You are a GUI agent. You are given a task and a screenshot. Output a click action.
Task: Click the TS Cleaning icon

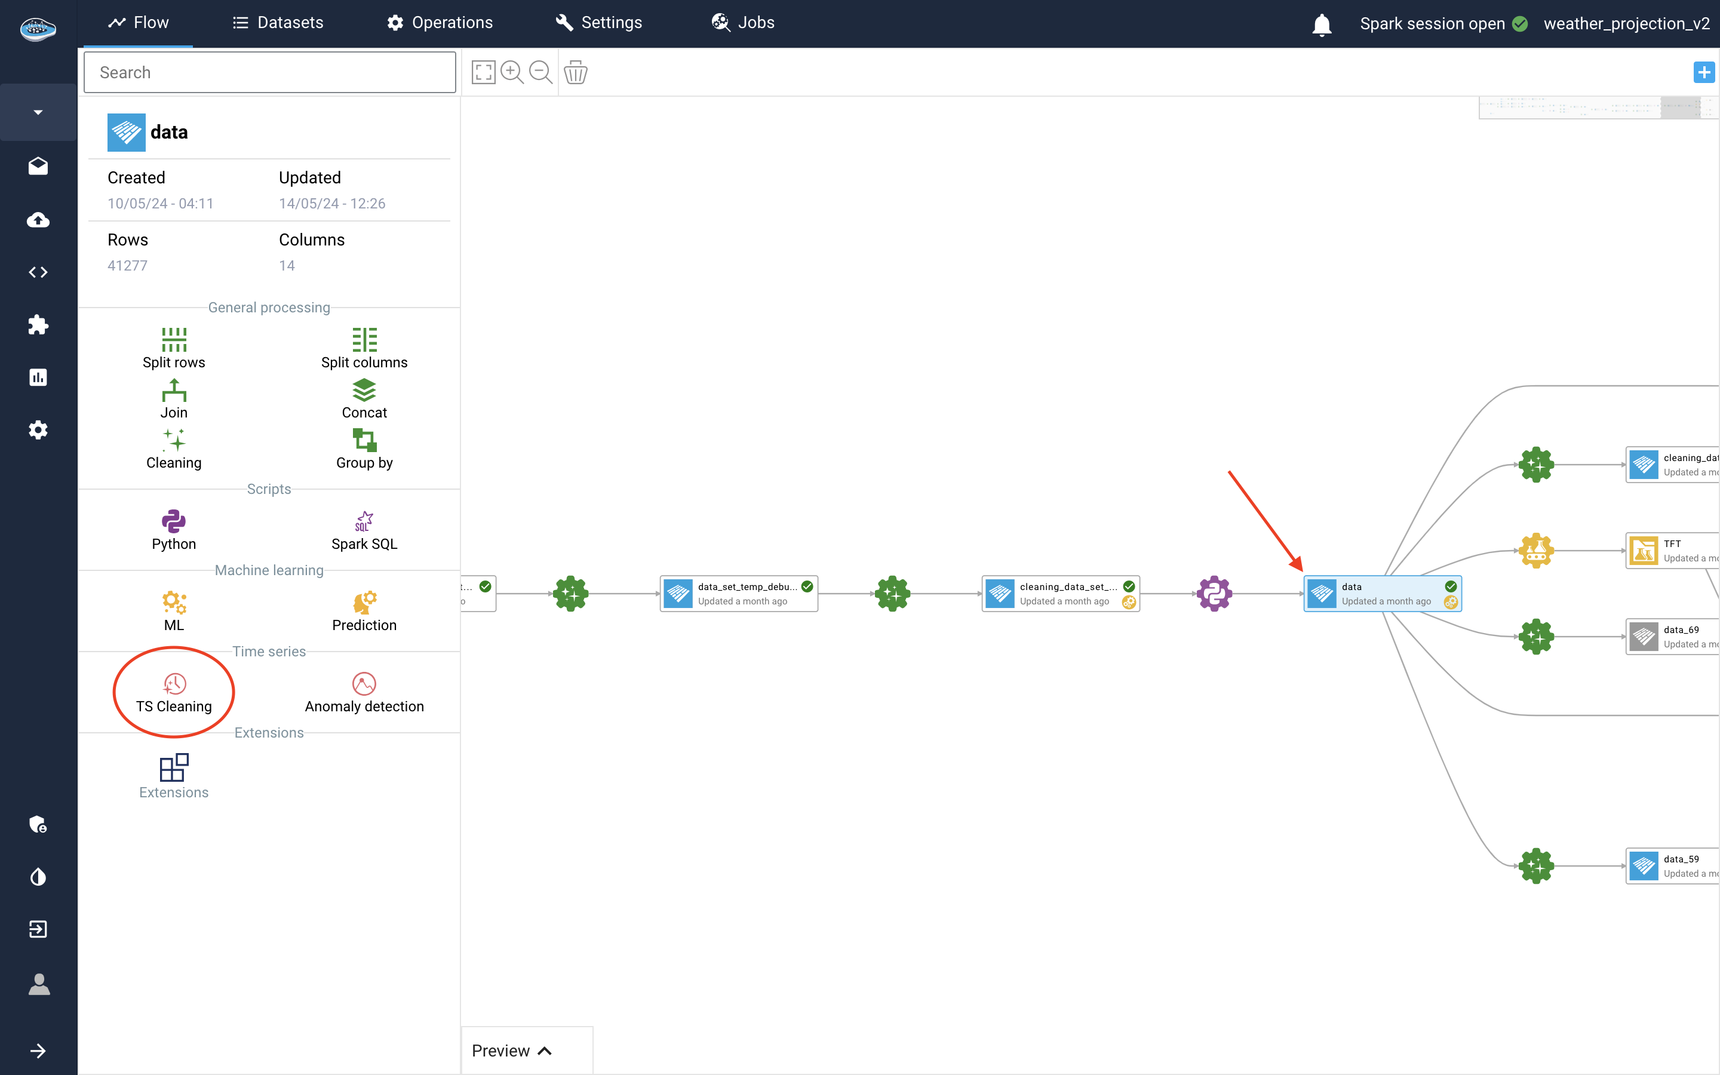tap(174, 683)
